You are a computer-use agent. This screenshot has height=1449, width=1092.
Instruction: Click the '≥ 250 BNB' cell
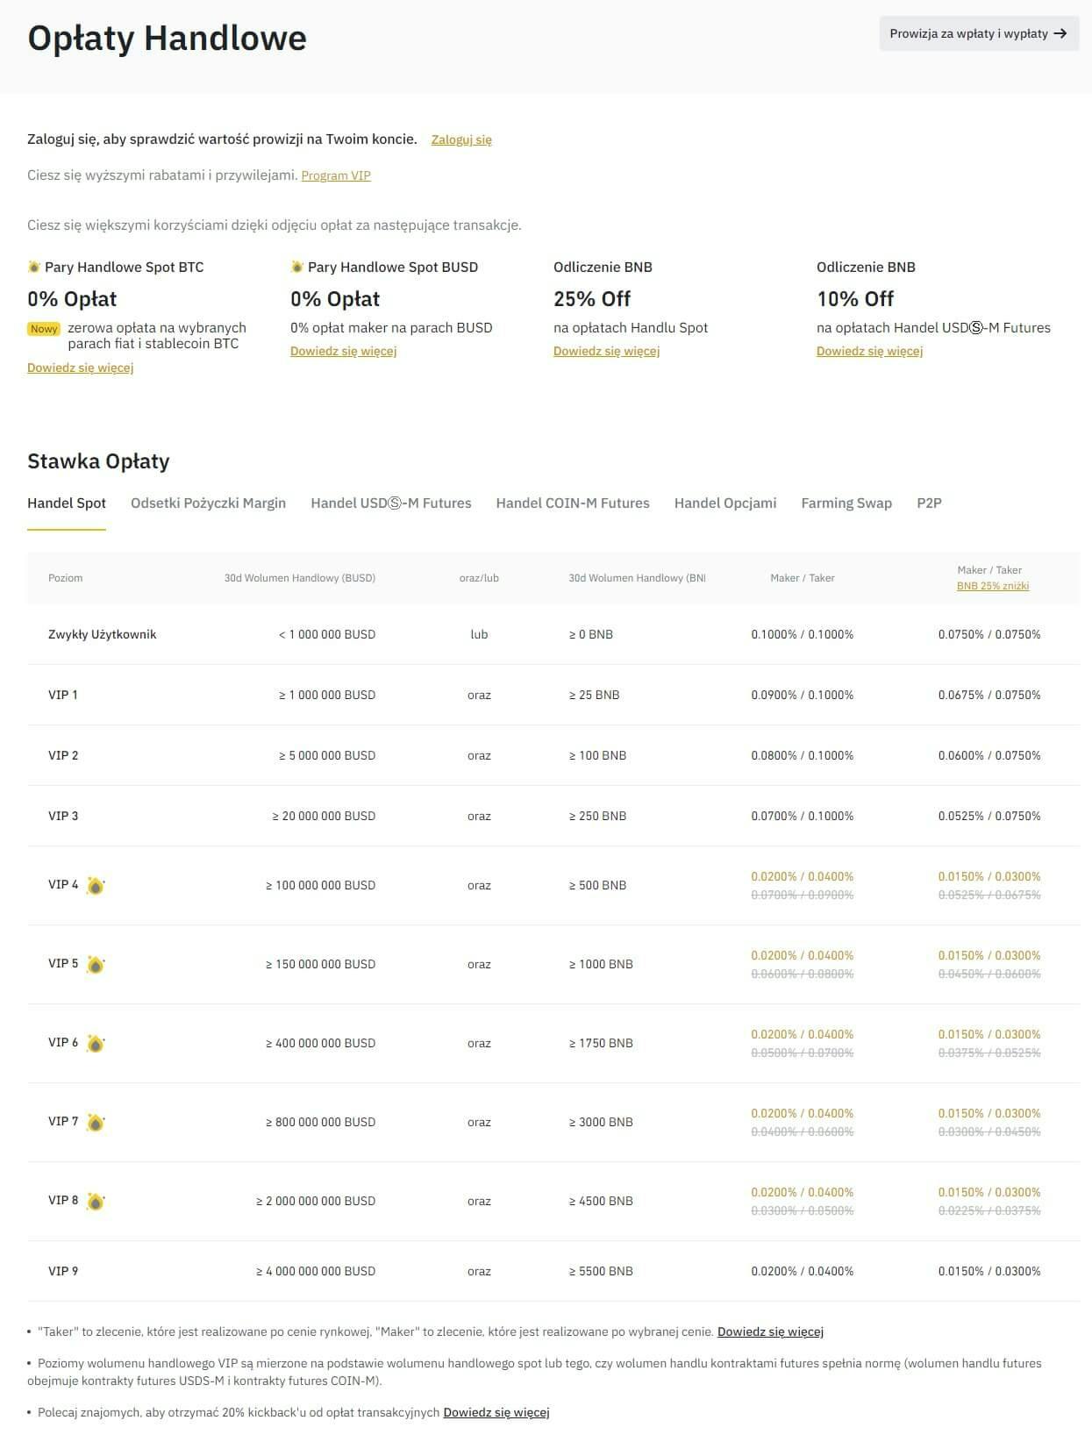(x=597, y=816)
